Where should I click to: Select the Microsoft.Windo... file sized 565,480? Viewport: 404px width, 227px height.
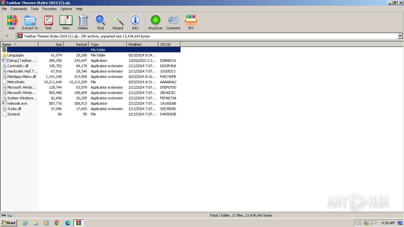tap(91, 93)
